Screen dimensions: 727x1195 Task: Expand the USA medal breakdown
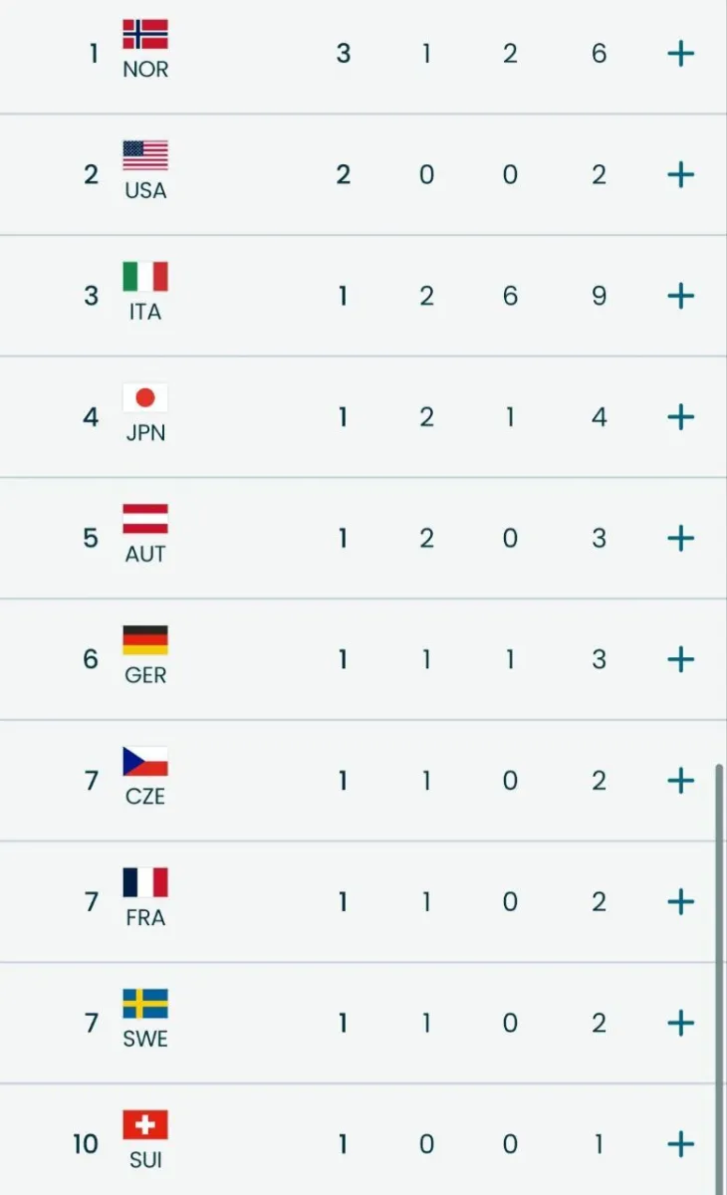click(x=680, y=175)
